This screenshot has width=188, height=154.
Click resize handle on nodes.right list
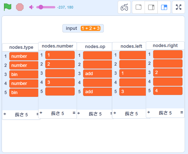coord(182,113)
